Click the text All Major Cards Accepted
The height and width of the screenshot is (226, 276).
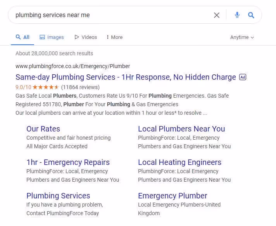[57, 146]
